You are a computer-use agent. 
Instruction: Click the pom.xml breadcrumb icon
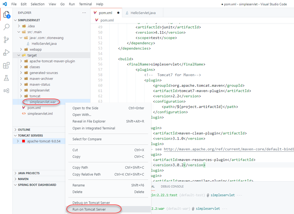[x=97, y=20]
